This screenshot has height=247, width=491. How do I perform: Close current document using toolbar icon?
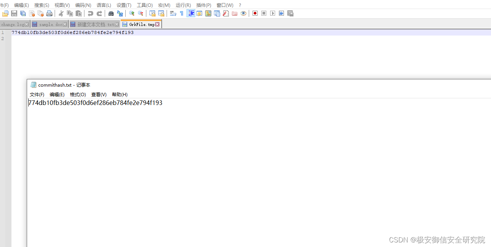click(x=32, y=13)
